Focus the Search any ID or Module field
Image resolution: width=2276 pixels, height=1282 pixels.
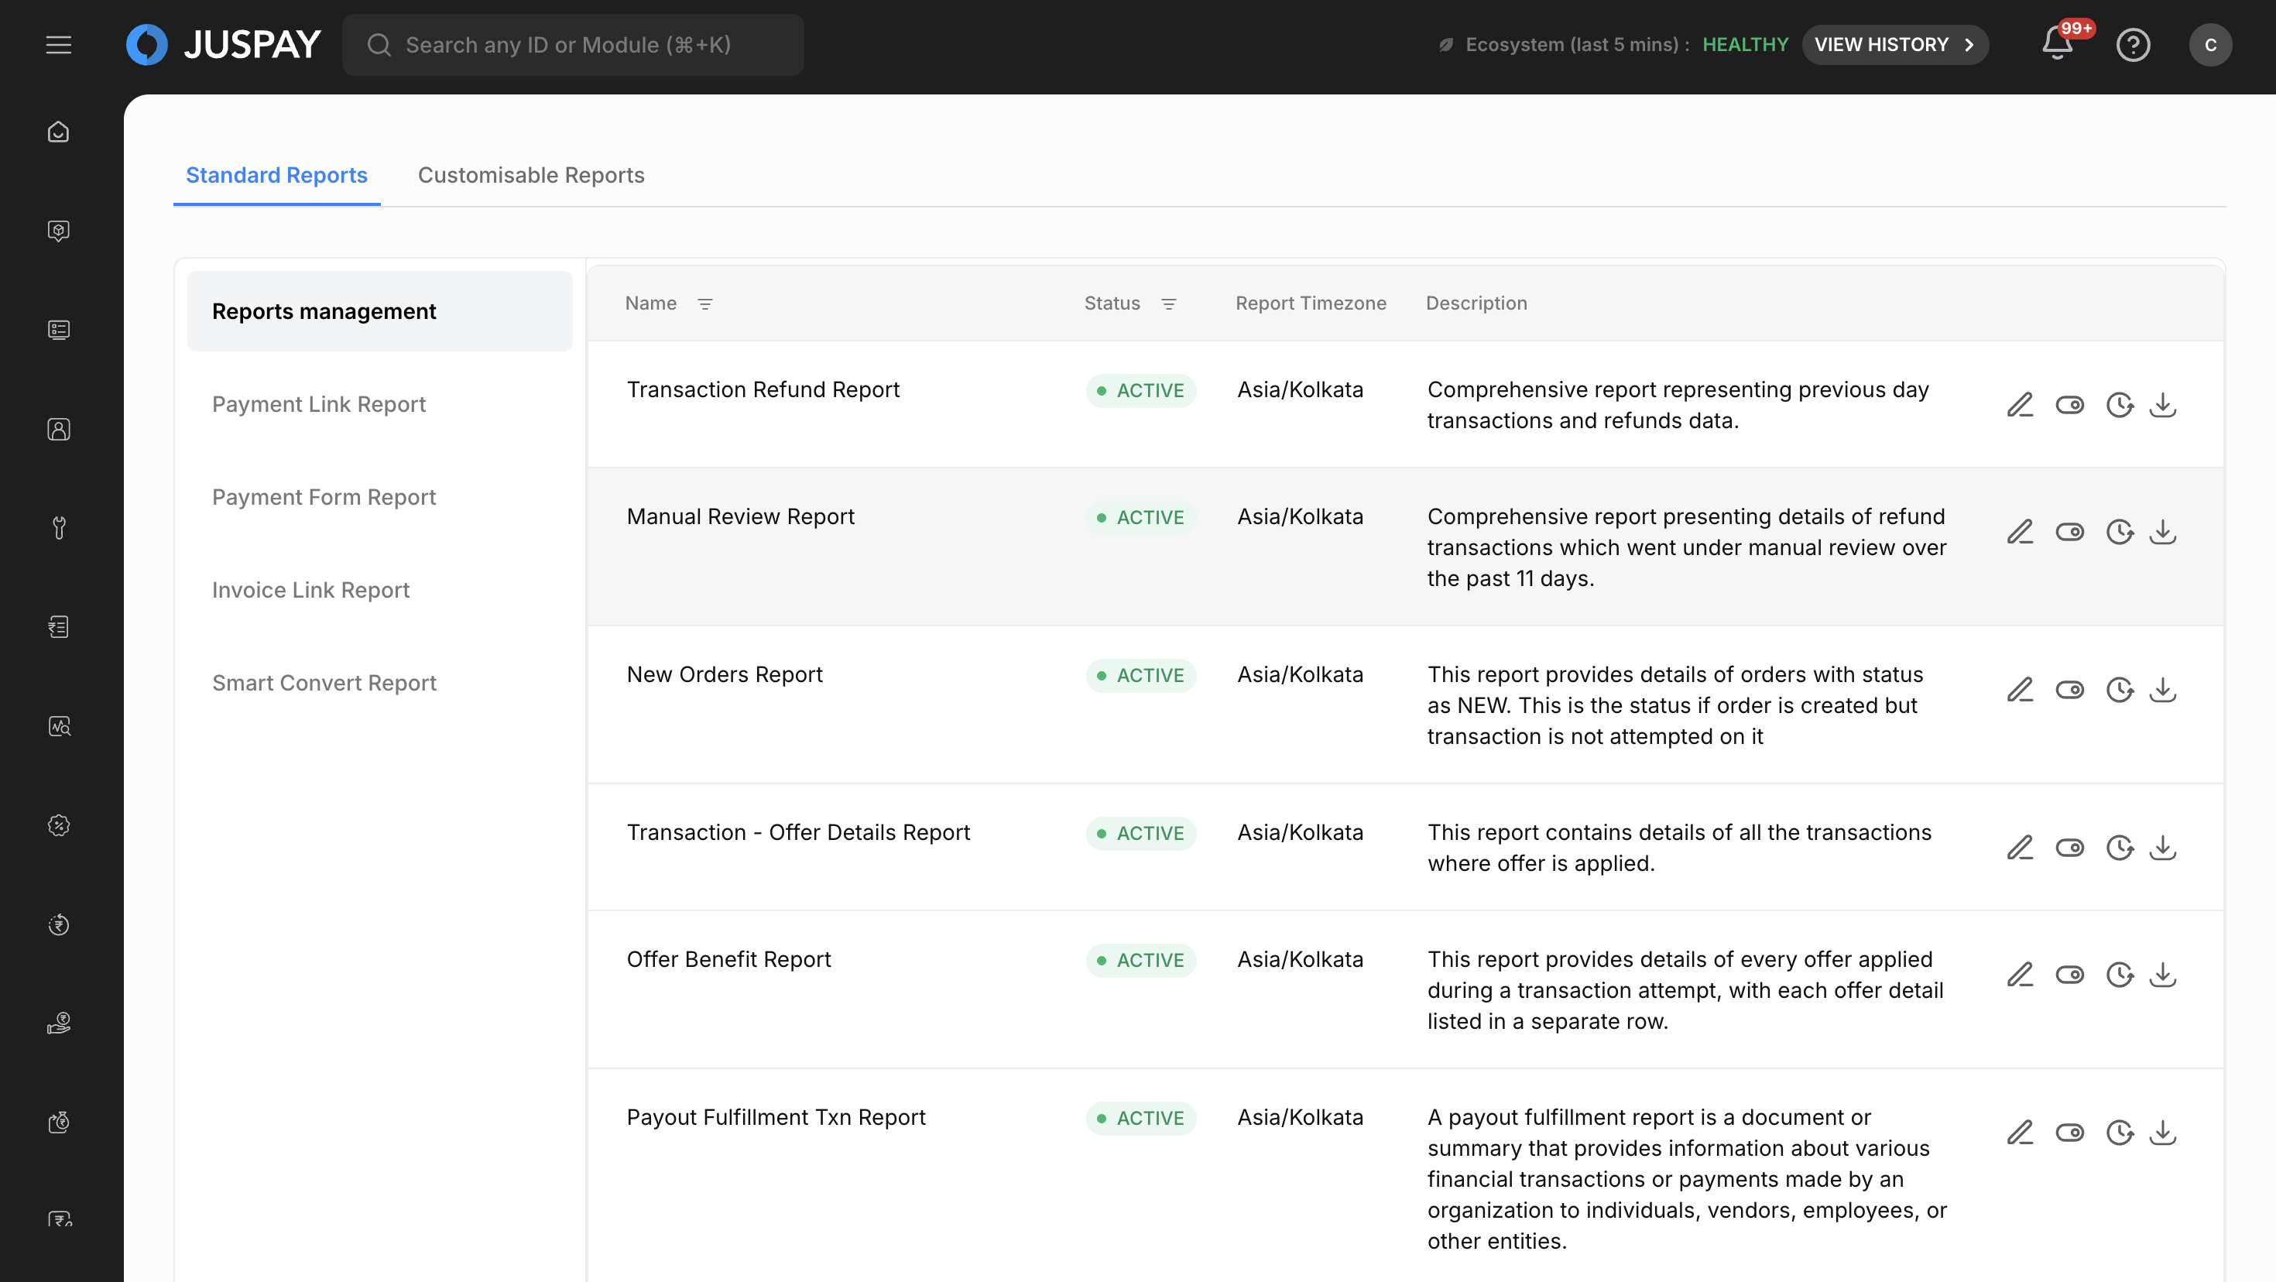click(x=573, y=44)
